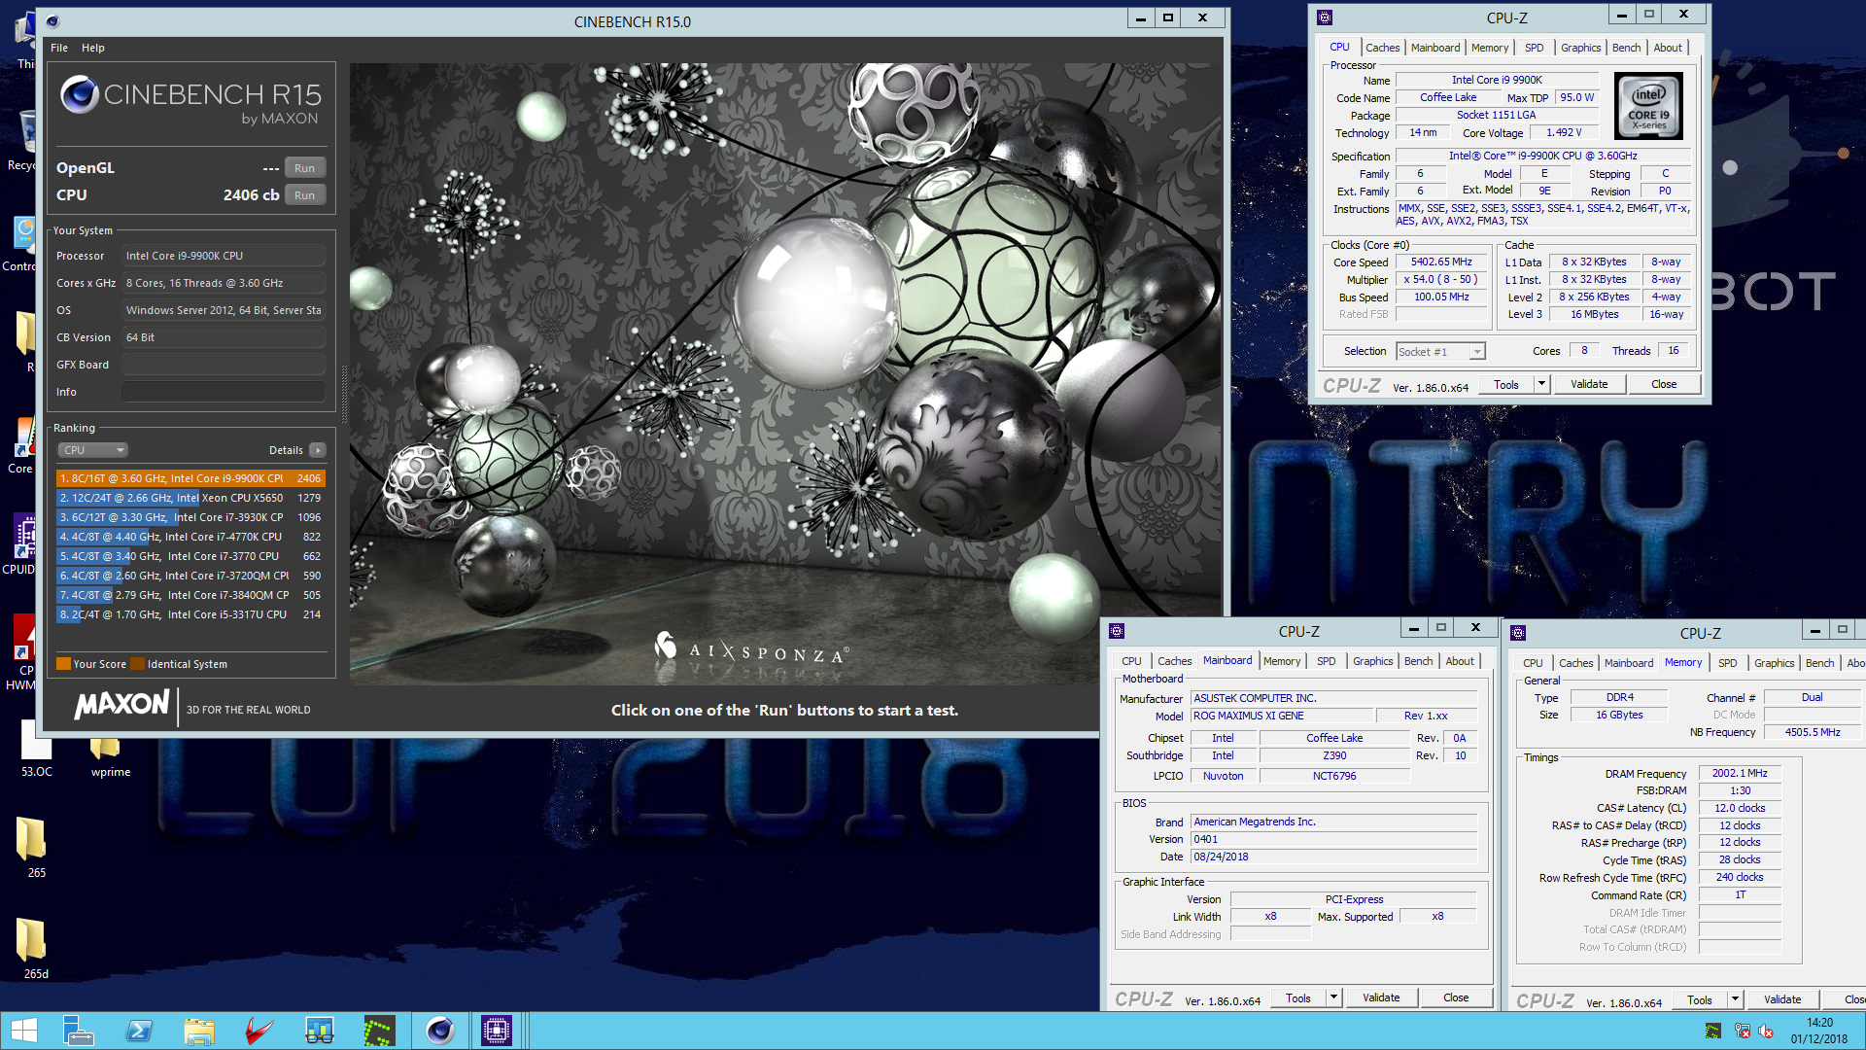Open the chart-with-glasses benchmark taskbar icon
The image size is (1866, 1050).
pos(320,1031)
